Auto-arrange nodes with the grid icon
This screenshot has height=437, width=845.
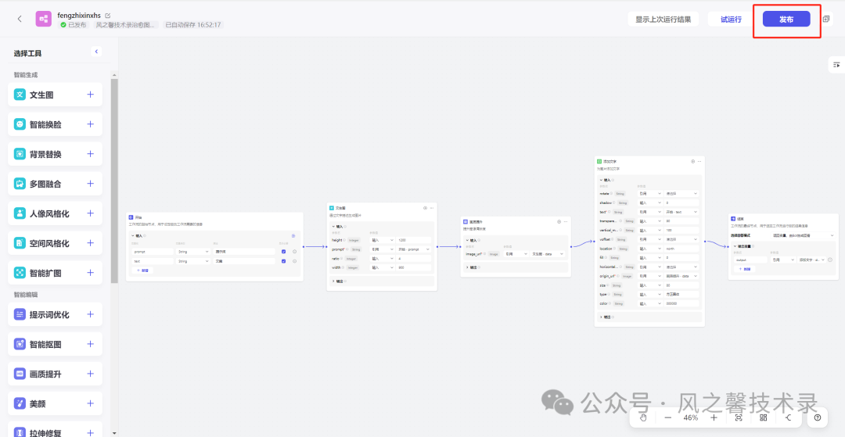(x=763, y=417)
